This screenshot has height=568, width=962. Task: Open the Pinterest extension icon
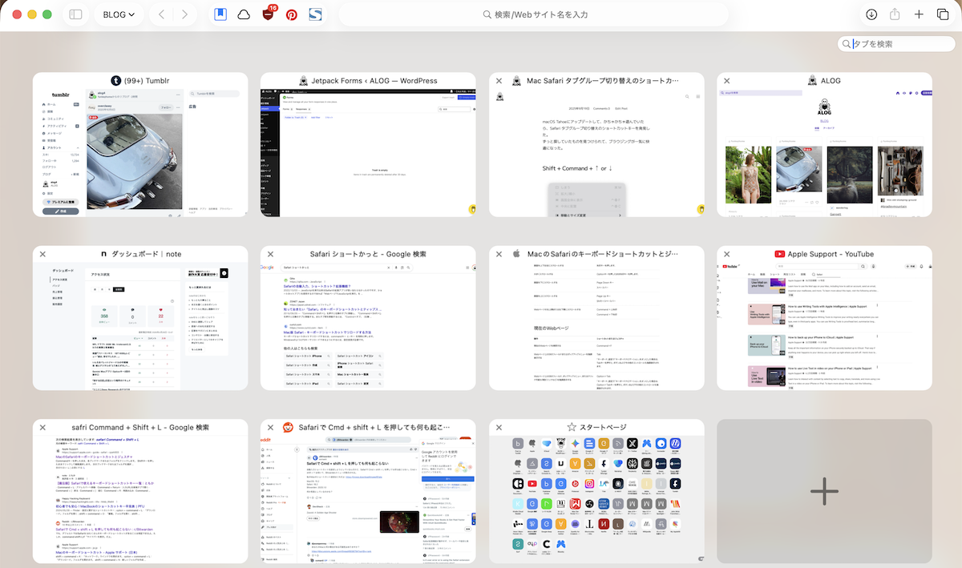pyautogui.click(x=292, y=14)
